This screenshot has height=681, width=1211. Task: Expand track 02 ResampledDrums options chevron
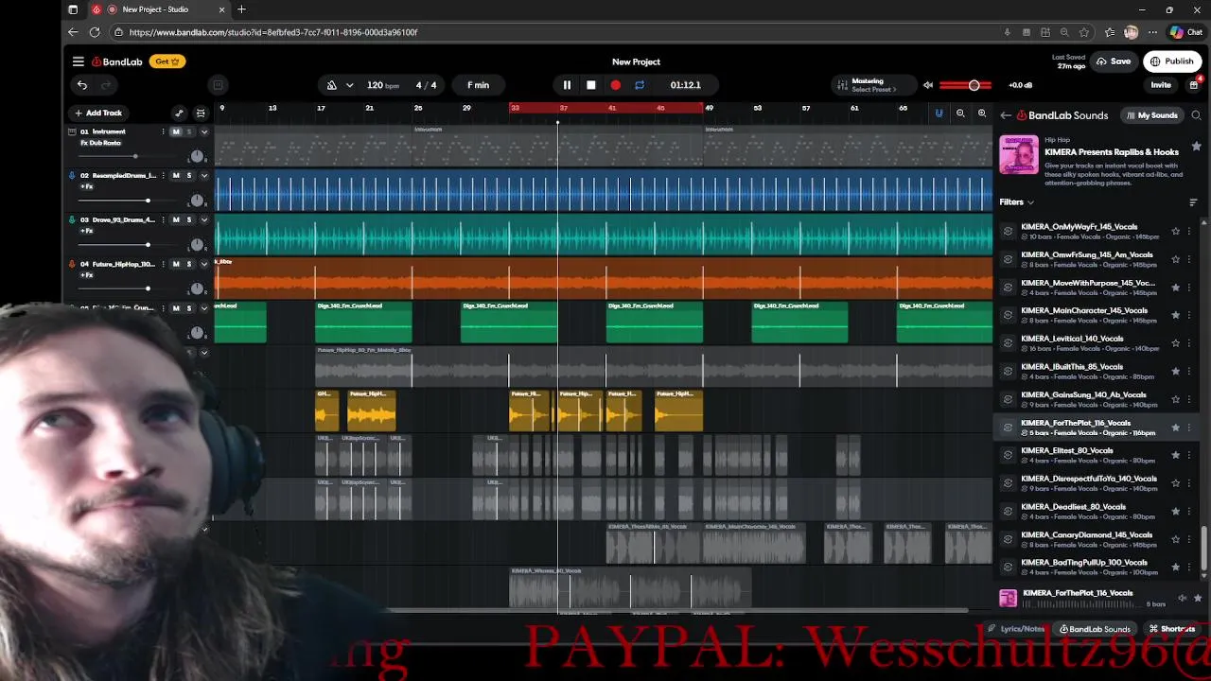coord(203,176)
